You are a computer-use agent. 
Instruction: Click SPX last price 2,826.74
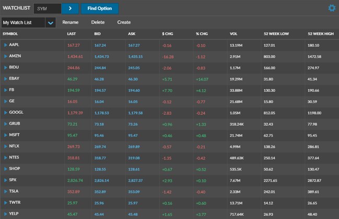click(75, 180)
